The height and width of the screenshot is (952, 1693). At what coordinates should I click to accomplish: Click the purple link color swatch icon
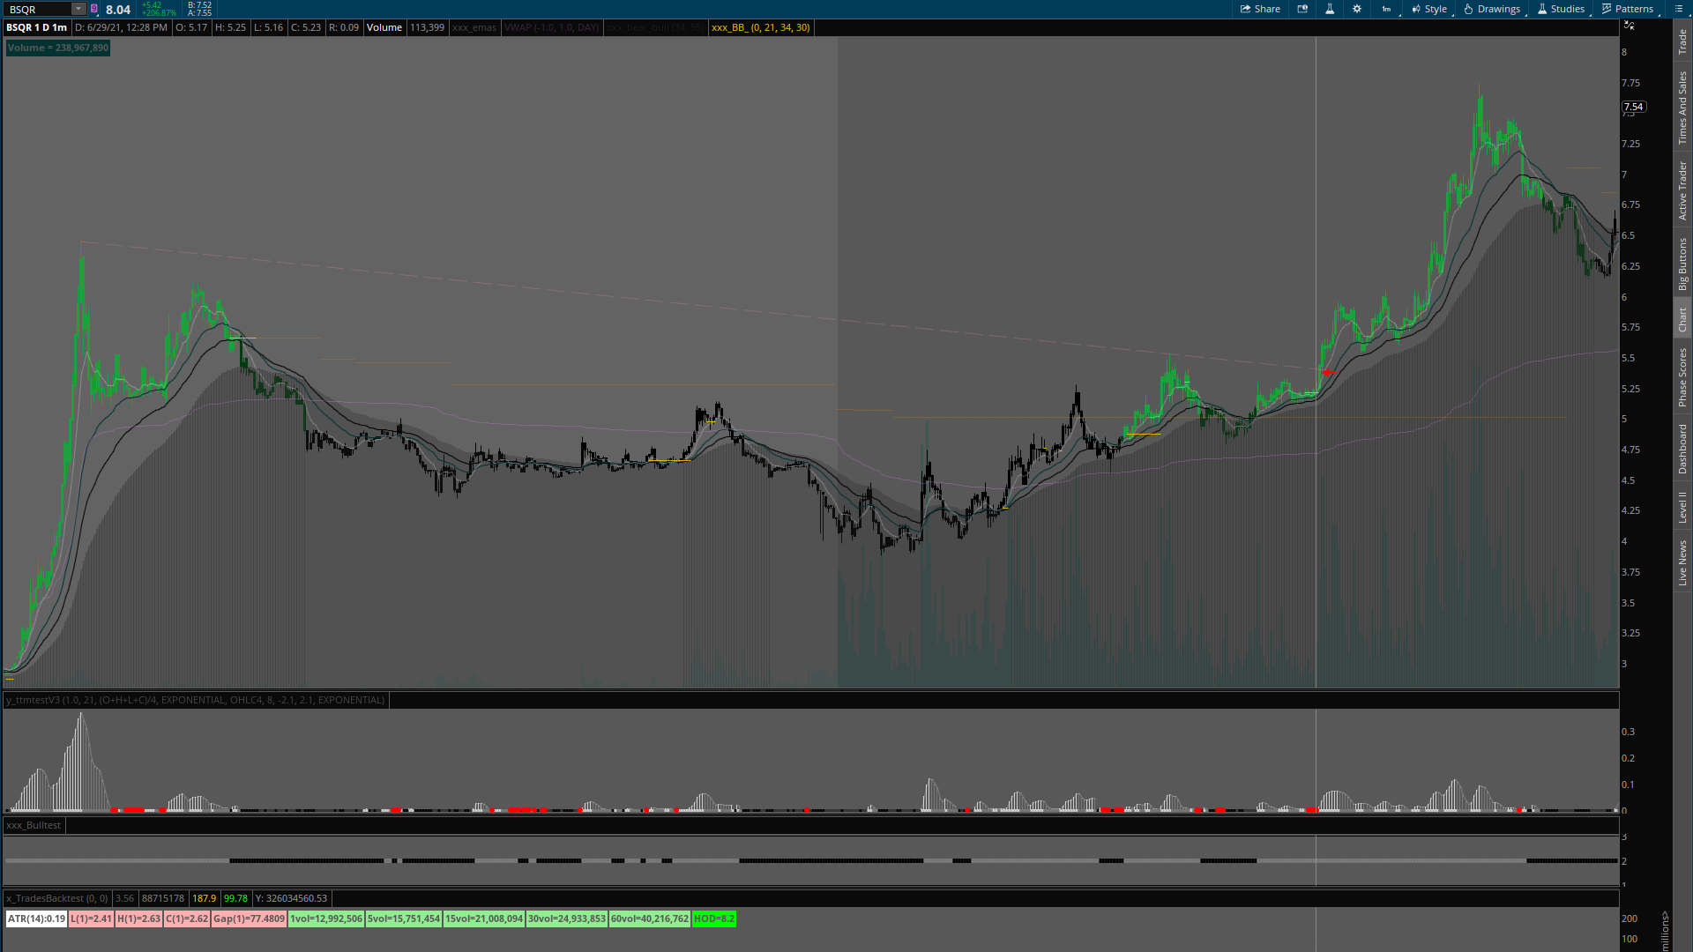94,9
